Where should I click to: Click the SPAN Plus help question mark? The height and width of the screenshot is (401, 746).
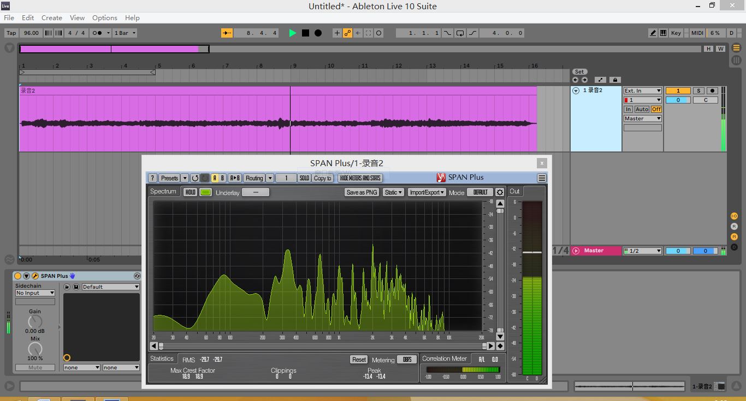point(153,178)
